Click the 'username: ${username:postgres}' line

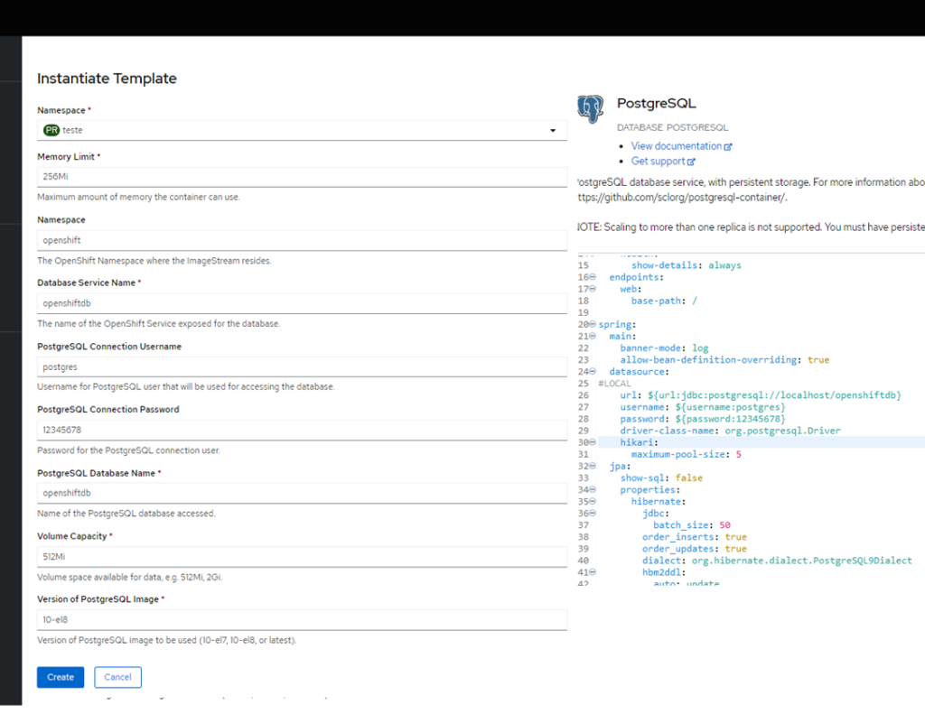(703, 407)
